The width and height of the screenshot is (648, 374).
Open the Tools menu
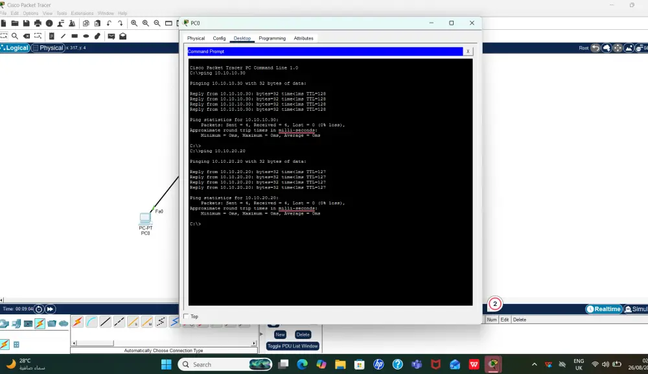[x=62, y=13]
